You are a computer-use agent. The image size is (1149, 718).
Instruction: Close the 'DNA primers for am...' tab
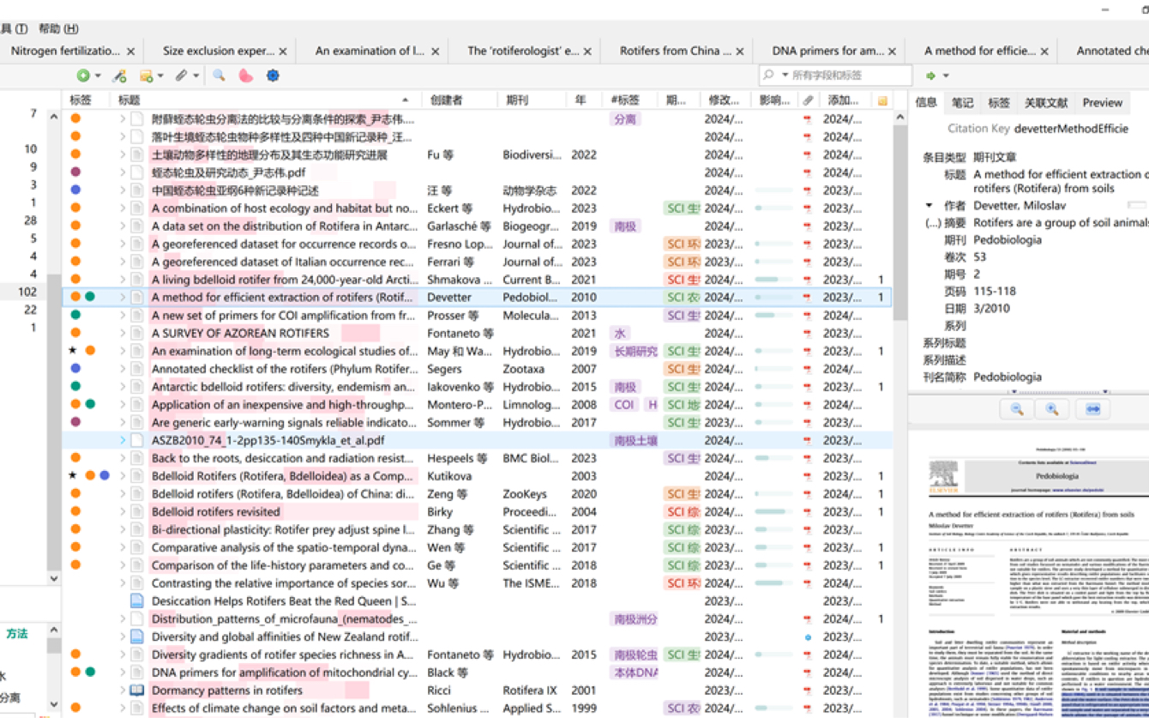pyautogui.click(x=892, y=51)
